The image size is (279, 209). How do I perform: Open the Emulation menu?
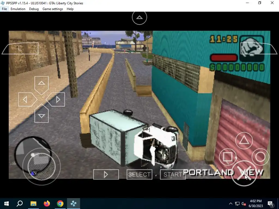[18, 9]
